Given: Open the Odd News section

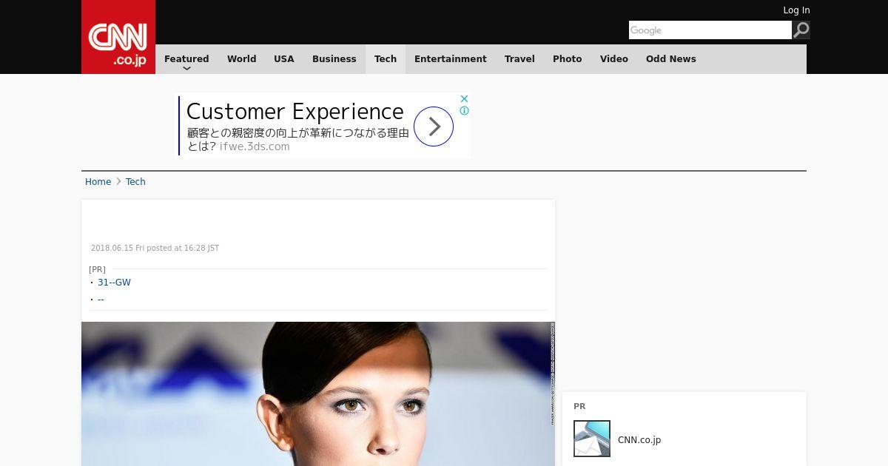Looking at the screenshot, I should 671,59.
